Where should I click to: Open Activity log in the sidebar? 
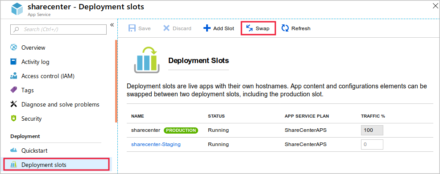[x=35, y=62]
